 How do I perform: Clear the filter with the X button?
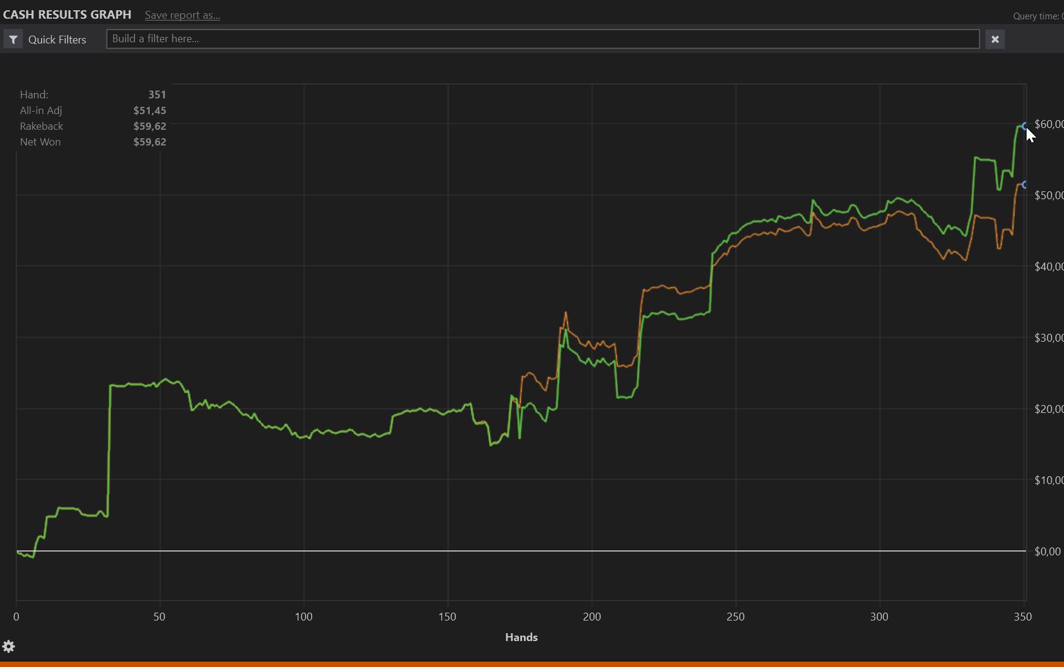995,39
